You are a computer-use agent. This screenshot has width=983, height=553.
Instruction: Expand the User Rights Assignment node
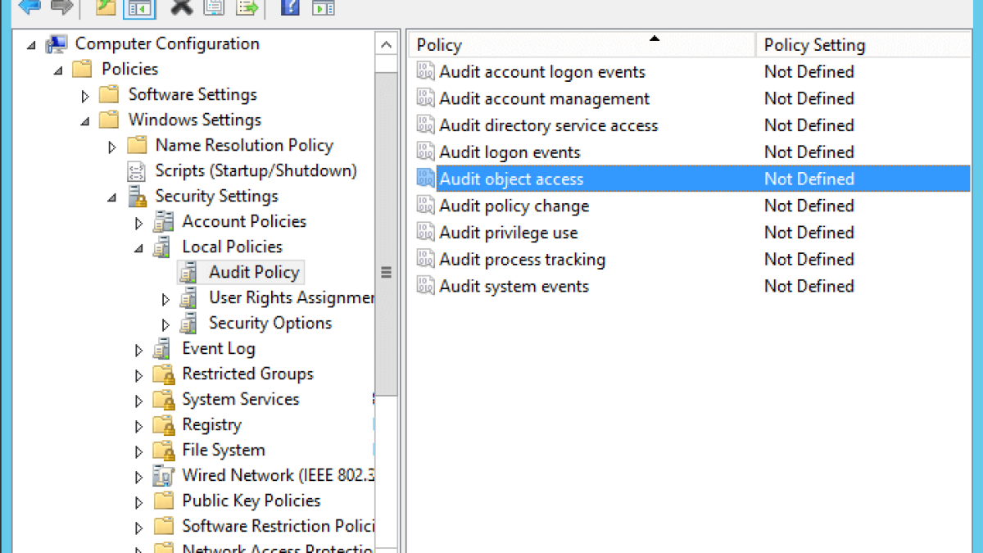pos(165,300)
